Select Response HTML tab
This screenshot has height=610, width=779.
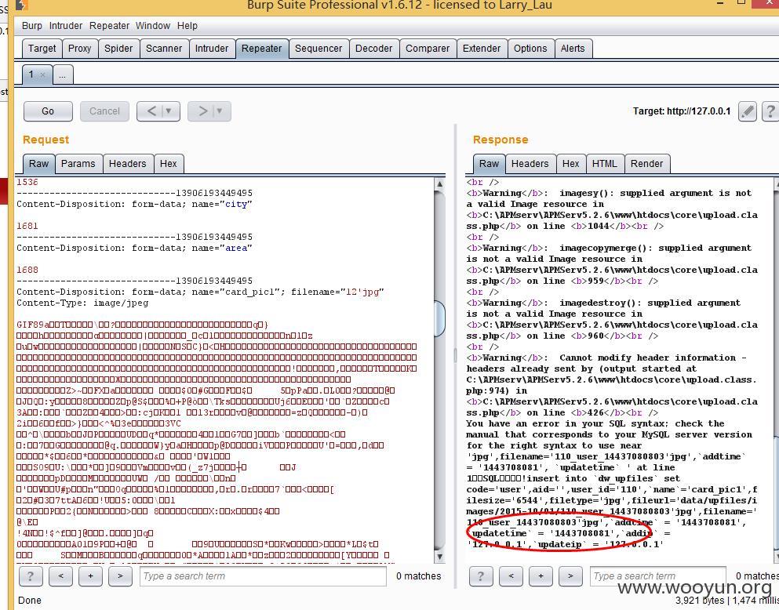pyautogui.click(x=605, y=164)
